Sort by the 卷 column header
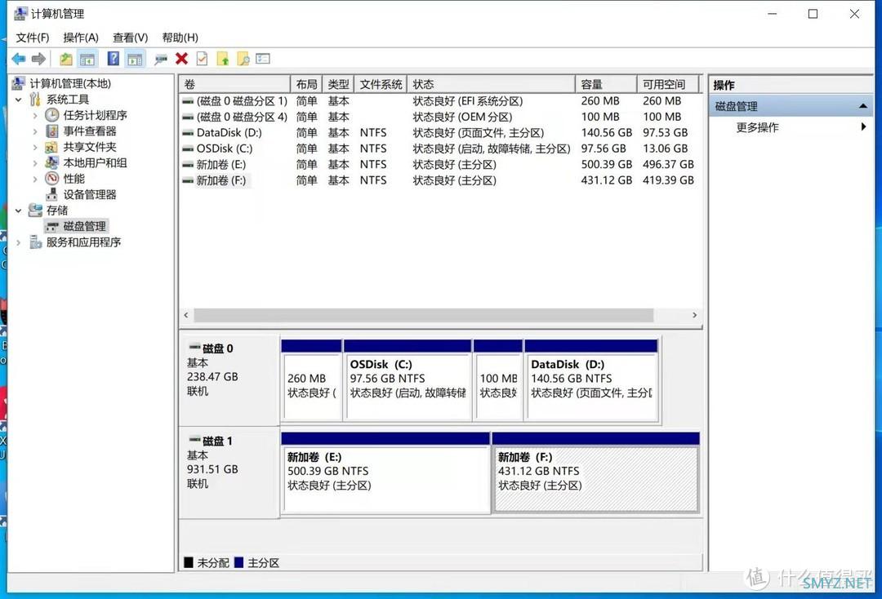Viewport: 882px width, 599px height. point(234,84)
